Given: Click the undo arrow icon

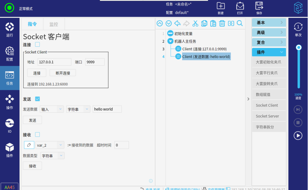Looking at the screenshot, I should click(177, 23).
